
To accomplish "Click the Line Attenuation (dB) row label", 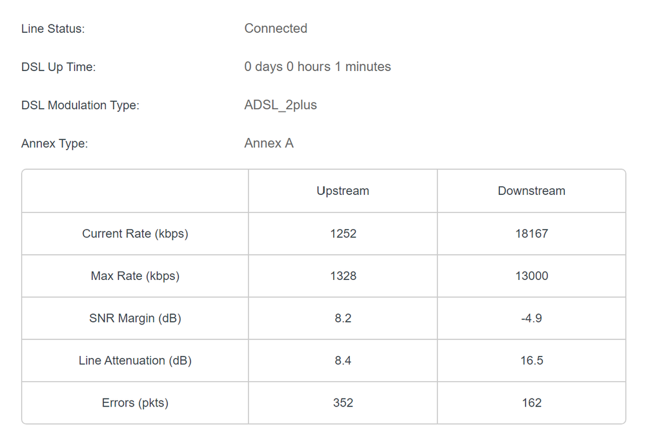I will [135, 361].
